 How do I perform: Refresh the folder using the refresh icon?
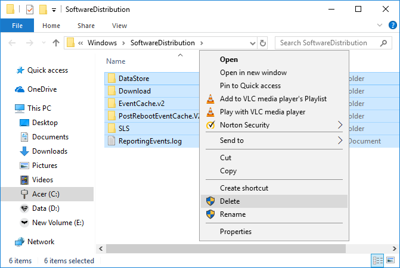pos(263,43)
